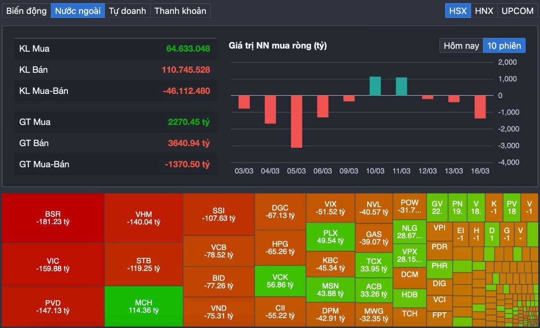Select the green PHR tile
The width and height of the screenshot is (540, 328).
tap(439, 269)
